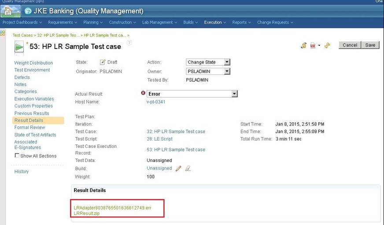
Task: Jump to Weight Distribution section
Action: click(33, 63)
